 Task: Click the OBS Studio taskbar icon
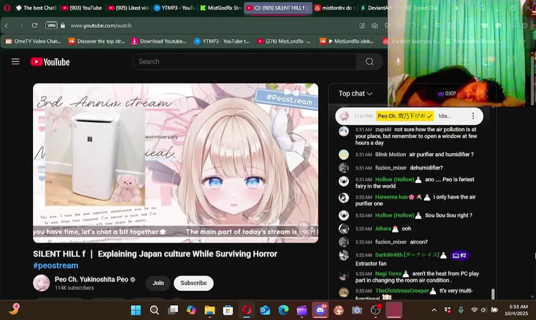pyautogui.click(x=376, y=310)
